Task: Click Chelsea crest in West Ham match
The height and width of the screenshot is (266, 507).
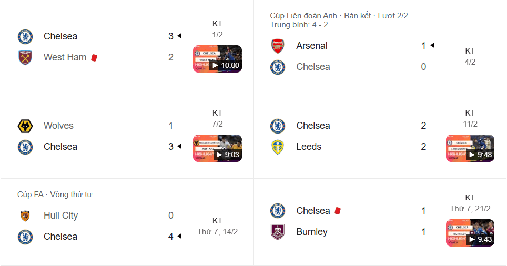Action: coord(25,36)
